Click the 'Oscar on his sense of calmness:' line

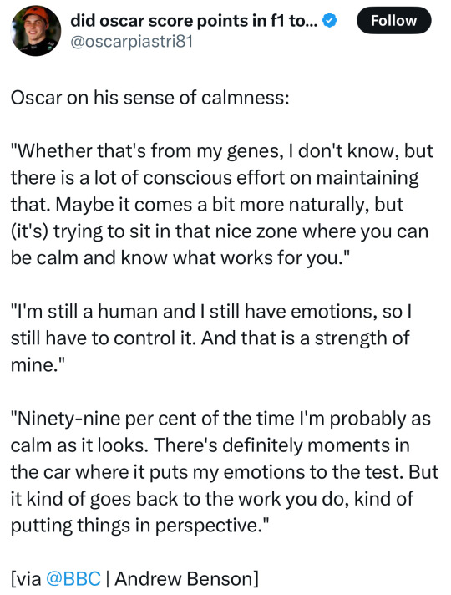pos(149,99)
